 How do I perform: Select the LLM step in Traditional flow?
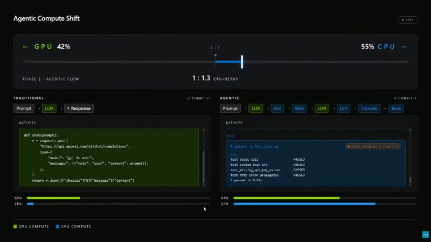click(49, 109)
